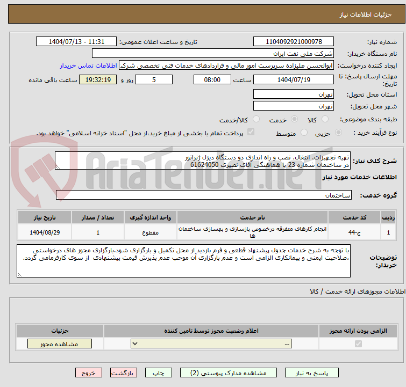
Task: Click the delivery city field 'تهران'
Action: tap(294, 106)
